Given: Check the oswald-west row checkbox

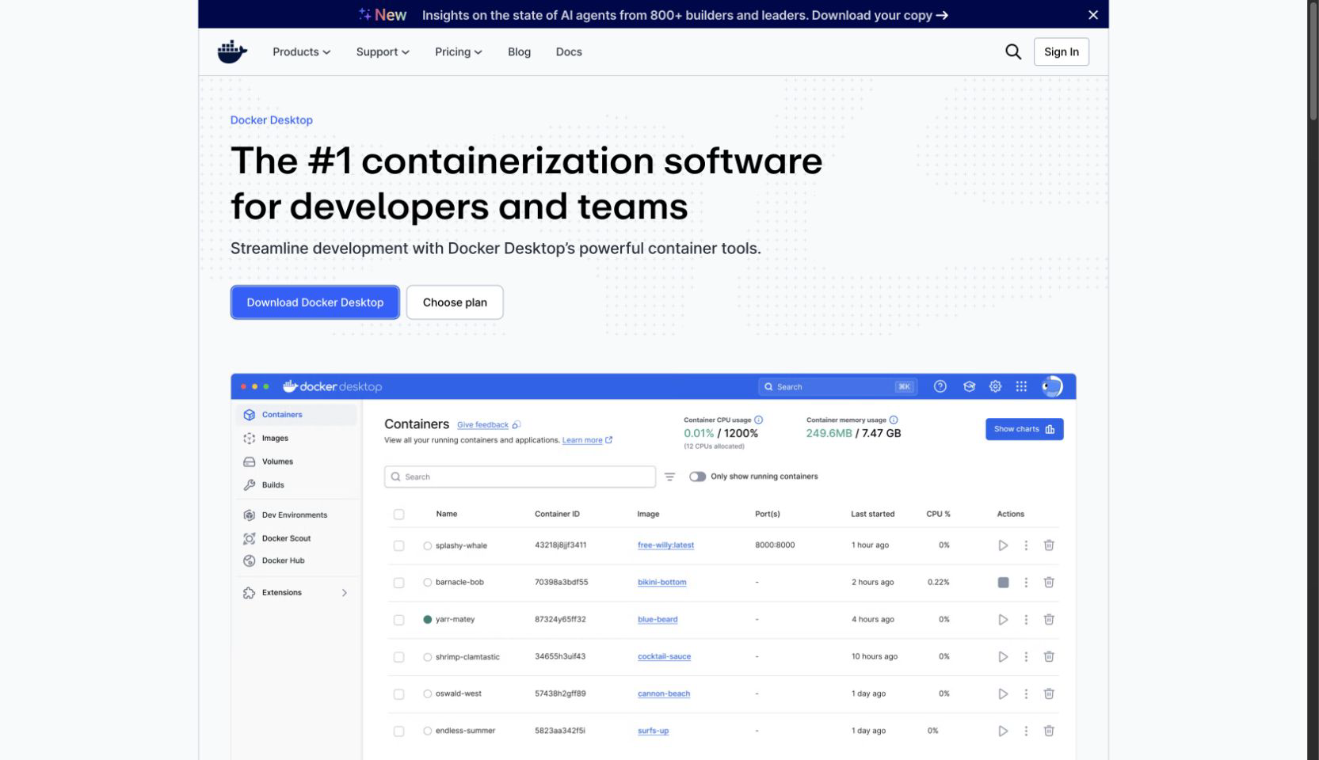Looking at the screenshot, I should pos(399,694).
